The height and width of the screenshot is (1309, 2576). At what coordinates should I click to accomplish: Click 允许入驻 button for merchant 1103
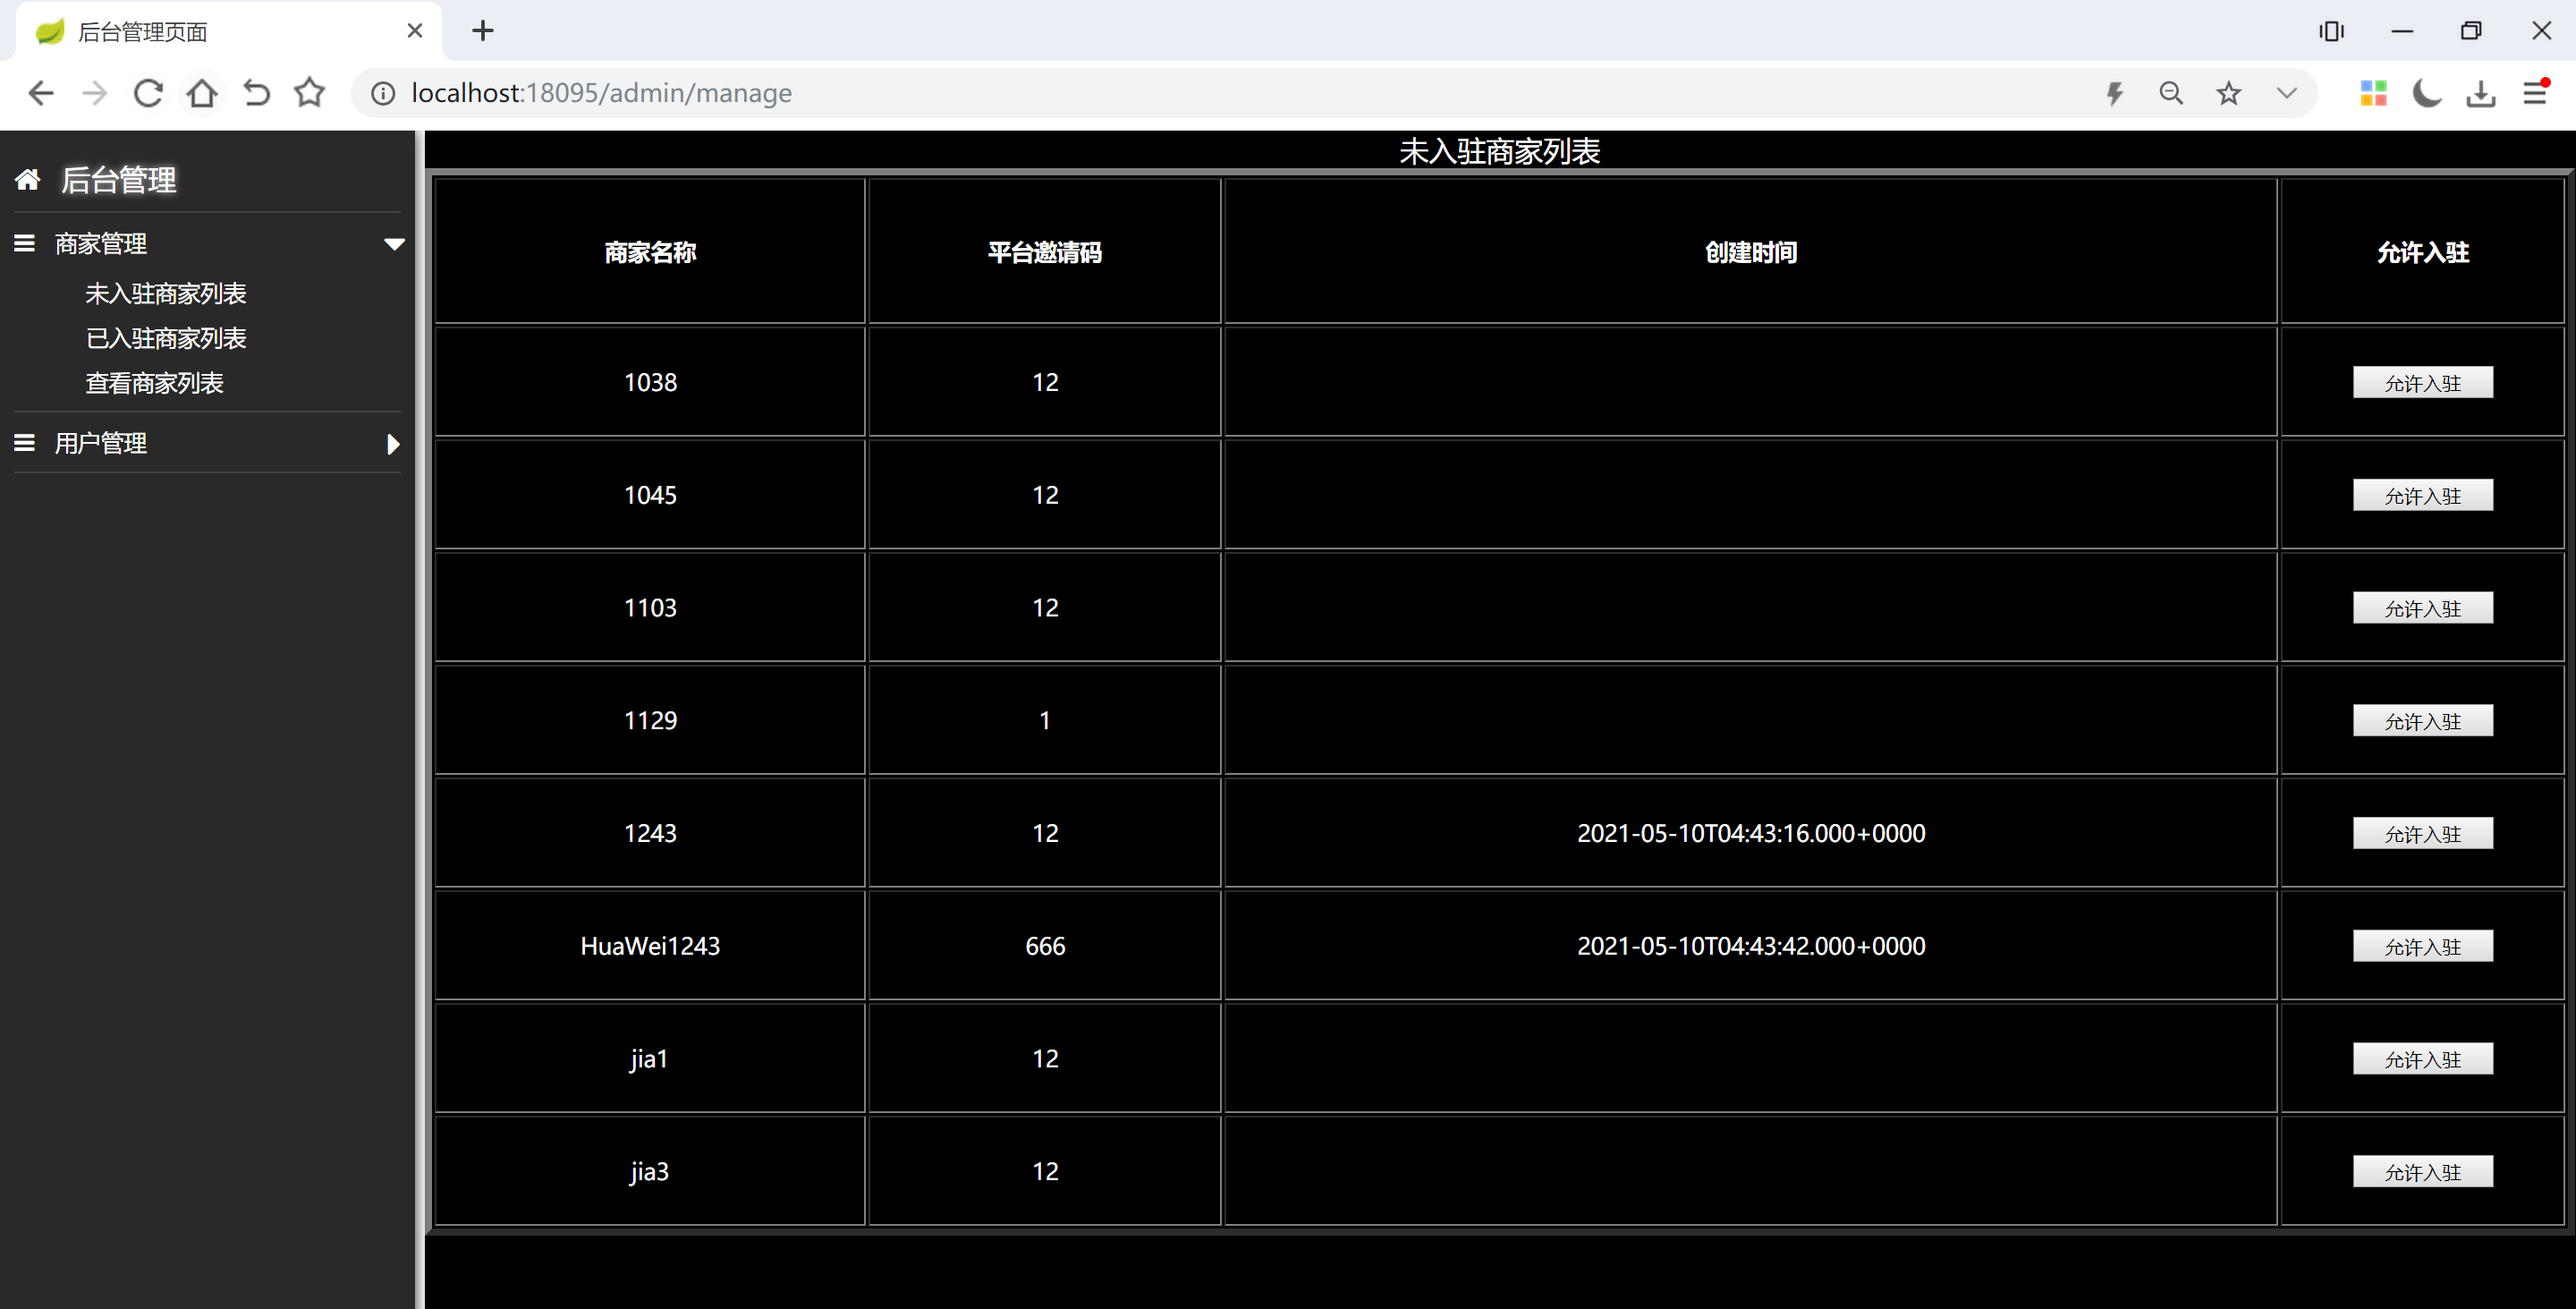pos(2422,608)
